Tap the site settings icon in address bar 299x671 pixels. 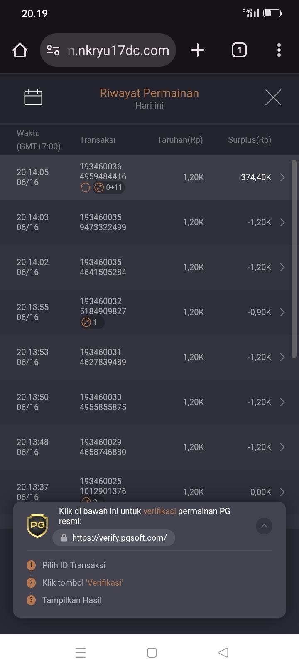[53, 50]
